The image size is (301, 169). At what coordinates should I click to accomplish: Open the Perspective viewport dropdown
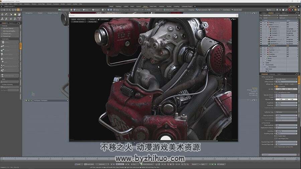29,13
